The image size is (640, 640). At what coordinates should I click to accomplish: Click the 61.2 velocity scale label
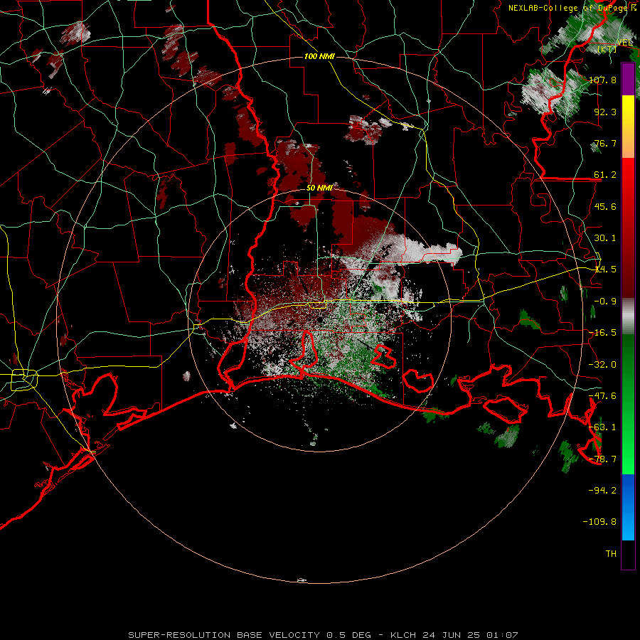pyautogui.click(x=605, y=174)
